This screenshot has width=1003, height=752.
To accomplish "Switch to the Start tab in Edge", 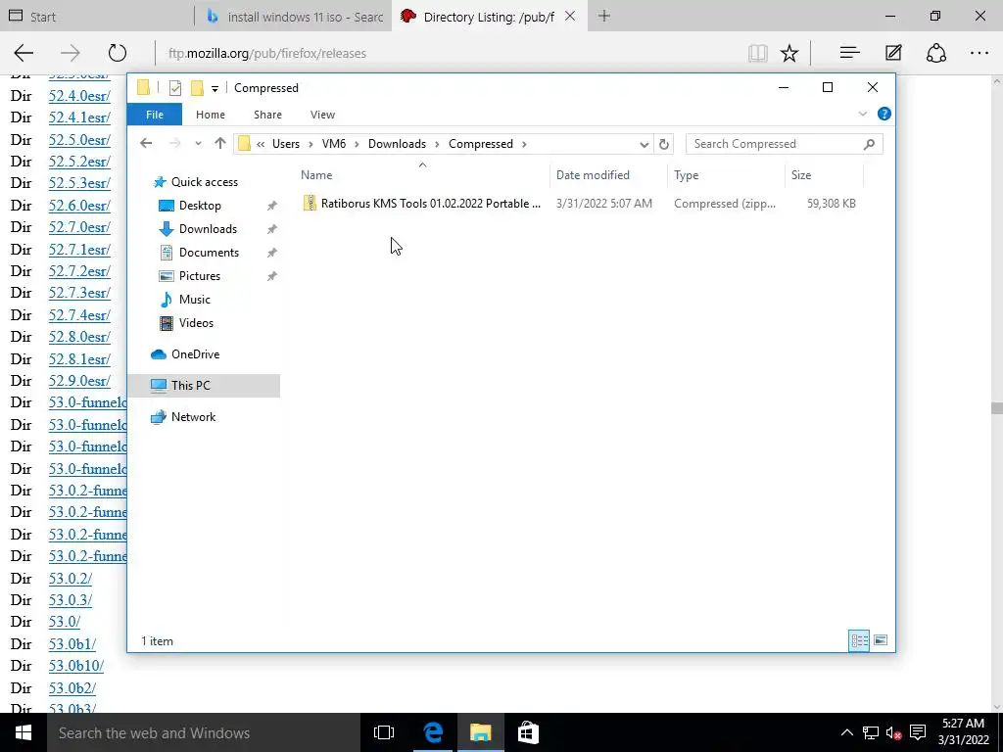I will (x=96, y=17).
